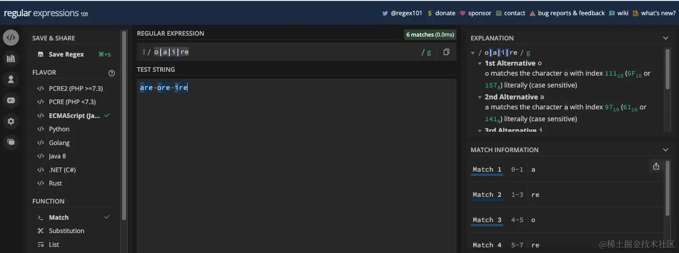Image resolution: width=679 pixels, height=253 pixels.
Task: Click the donate dollar icon
Action: click(430, 13)
